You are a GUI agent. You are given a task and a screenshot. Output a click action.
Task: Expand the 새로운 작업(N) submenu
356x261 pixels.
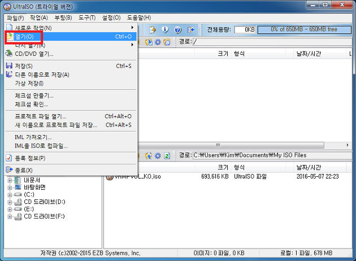[x=71, y=28]
